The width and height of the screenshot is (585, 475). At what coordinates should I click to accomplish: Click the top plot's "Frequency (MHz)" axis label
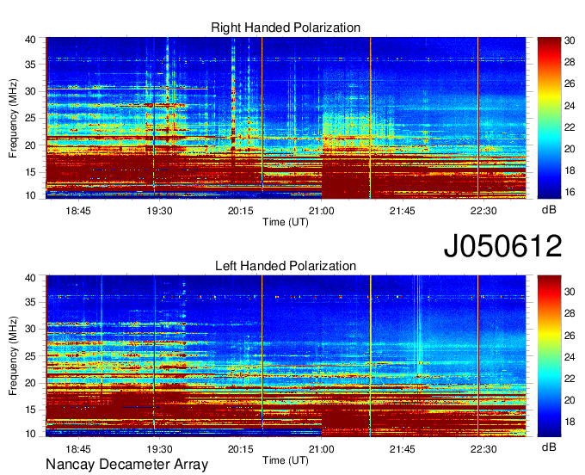coord(13,118)
